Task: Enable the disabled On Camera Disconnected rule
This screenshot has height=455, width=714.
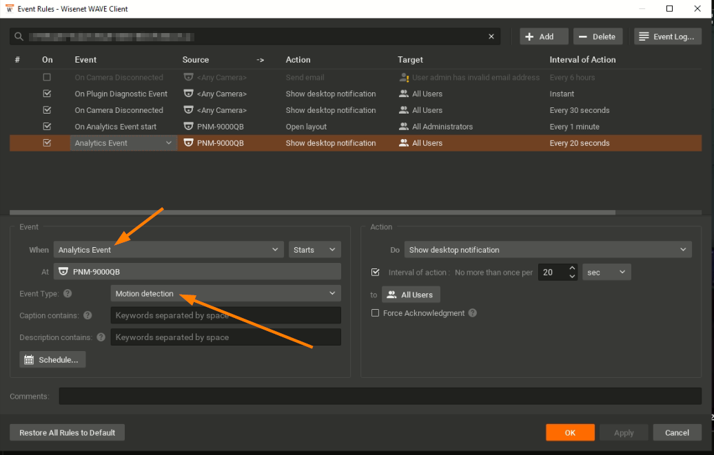Action: pyautogui.click(x=47, y=77)
